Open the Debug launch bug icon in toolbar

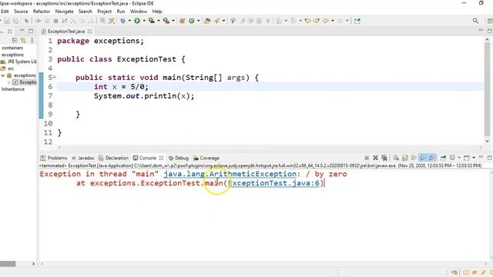pos(122,21)
